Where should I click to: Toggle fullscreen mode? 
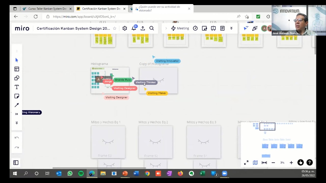point(246,163)
